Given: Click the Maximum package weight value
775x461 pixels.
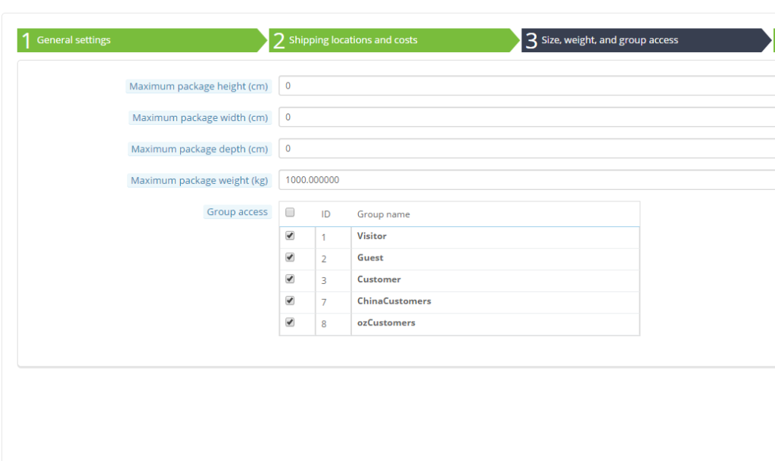Looking at the screenshot, I should click(454, 179).
